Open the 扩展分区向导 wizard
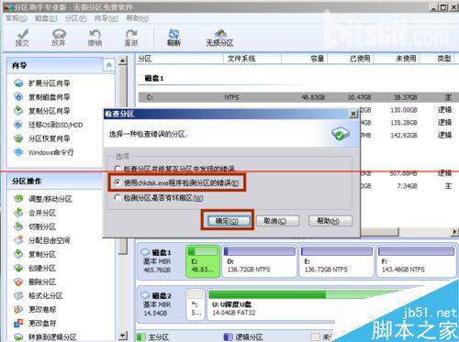 point(50,83)
